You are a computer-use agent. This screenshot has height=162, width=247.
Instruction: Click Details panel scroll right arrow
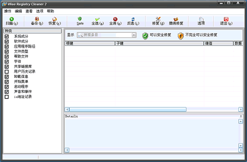(241, 150)
